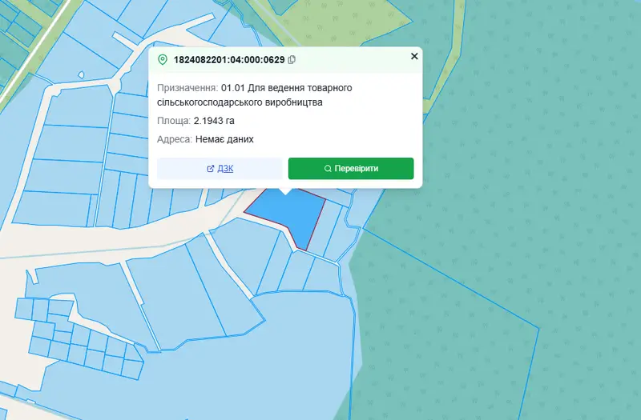Viewport: 641px width, 420px height.
Task: Select the tiny pentagon-shaped parcel near top-left road
Action: coord(81,74)
